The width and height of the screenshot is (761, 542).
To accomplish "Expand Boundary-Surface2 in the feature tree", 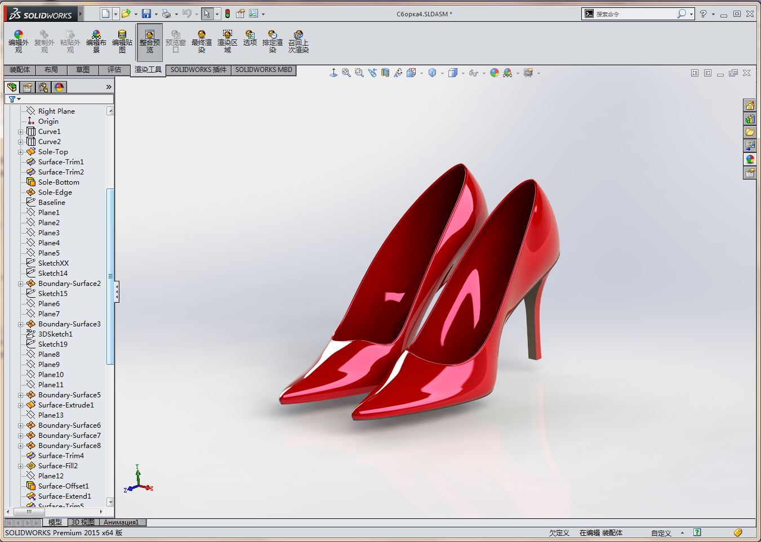I will (21, 284).
